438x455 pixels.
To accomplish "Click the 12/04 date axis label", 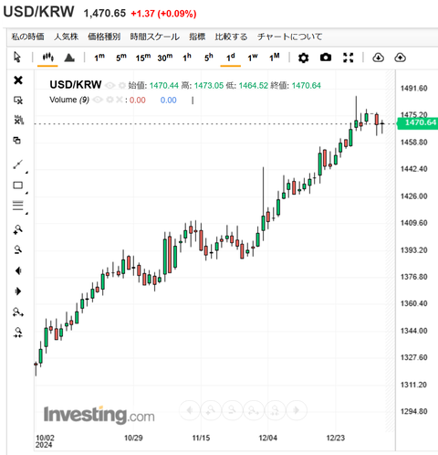I will tap(268, 438).
